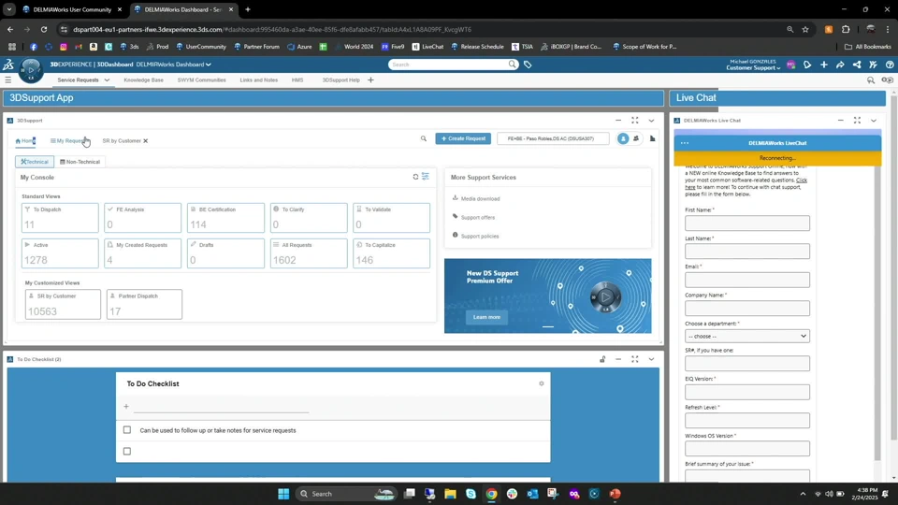Open the Windows Start menu
The height and width of the screenshot is (505, 898).
tap(283, 494)
